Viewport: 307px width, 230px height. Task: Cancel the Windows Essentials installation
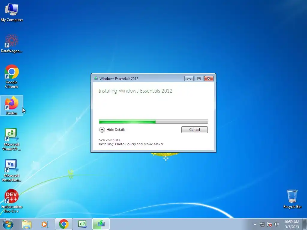click(x=194, y=130)
